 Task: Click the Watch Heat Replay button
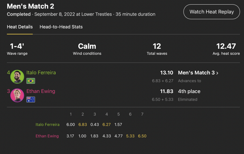[x=212, y=12]
